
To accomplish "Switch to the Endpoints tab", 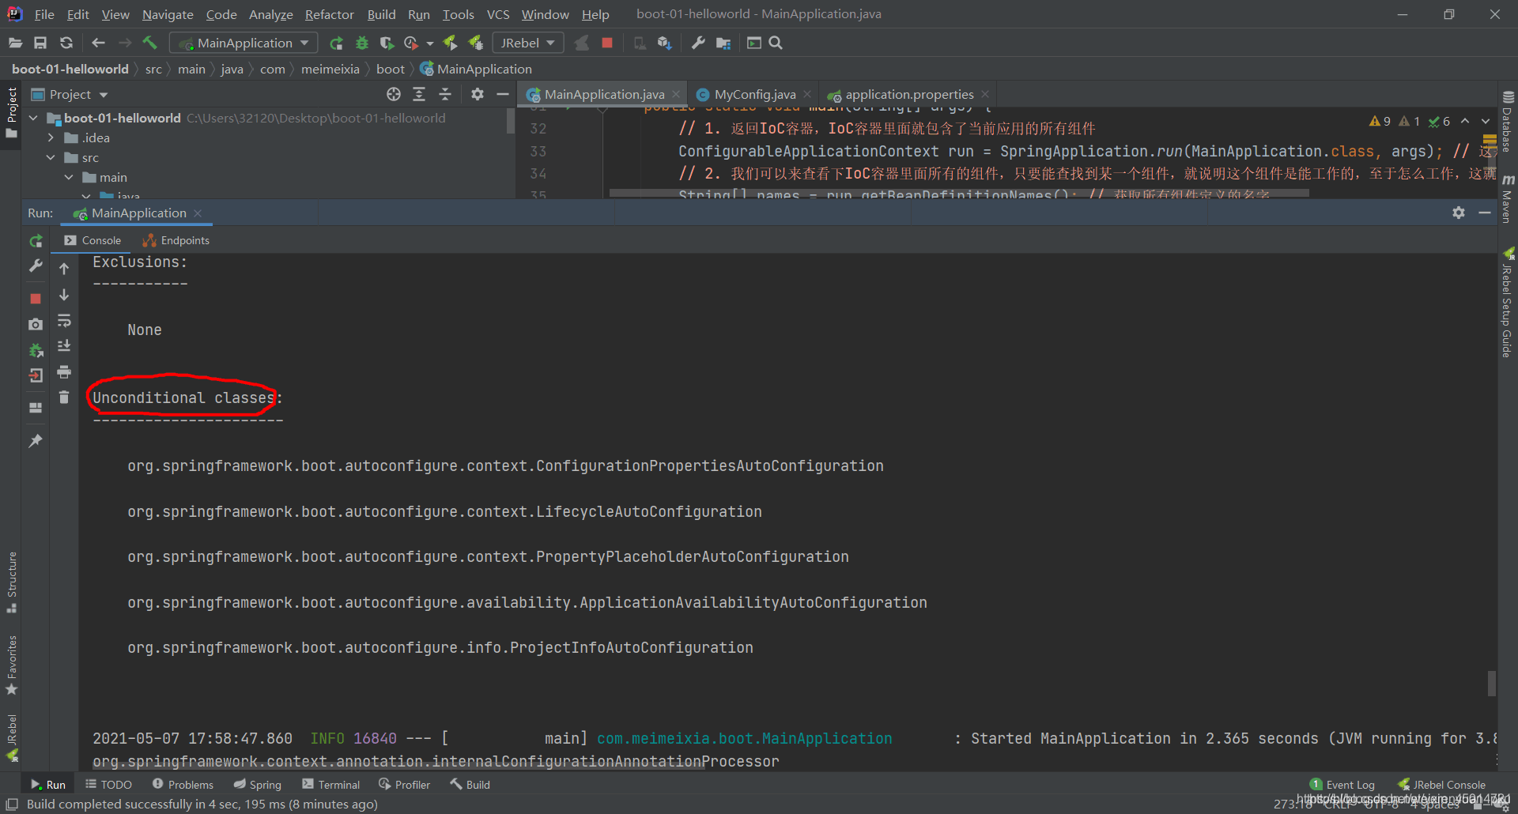I will tap(176, 240).
